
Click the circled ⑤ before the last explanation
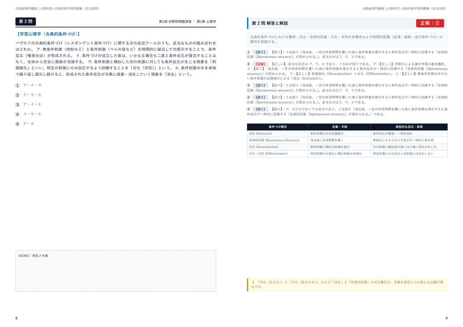[249, 109]
